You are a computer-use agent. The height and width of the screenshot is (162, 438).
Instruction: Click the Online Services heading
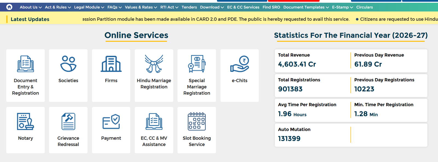tap(136, 35)
